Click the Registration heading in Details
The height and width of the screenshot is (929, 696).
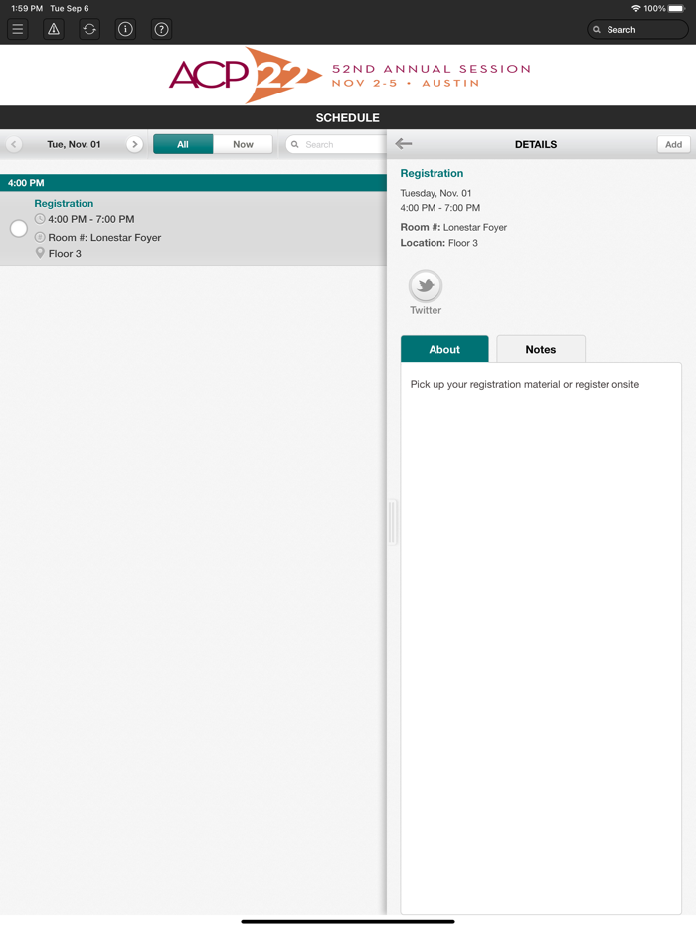coord(432,173)
